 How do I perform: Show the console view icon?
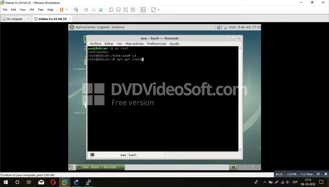pos(143,9)
